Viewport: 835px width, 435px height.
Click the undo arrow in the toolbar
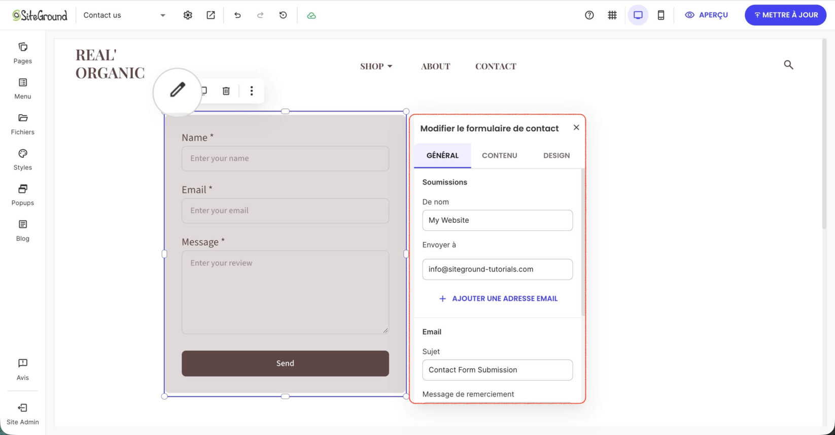click(237, 15)
